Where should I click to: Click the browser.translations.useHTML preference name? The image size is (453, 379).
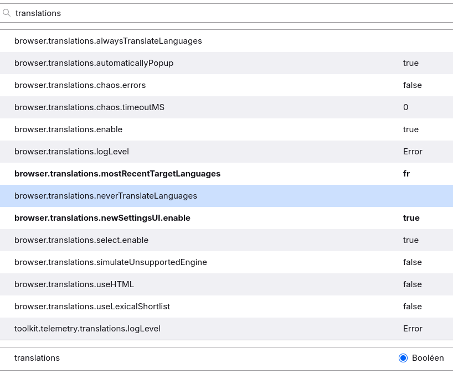click(74, 284)
